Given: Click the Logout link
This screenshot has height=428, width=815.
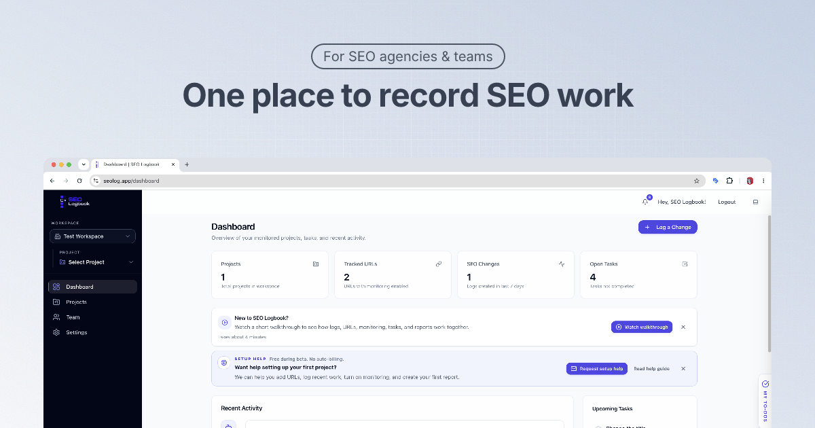Looking at the screenshot, I should click(x=727, y=202).
